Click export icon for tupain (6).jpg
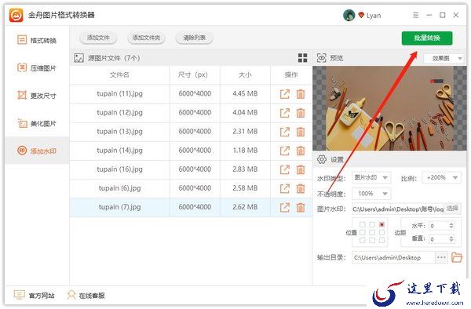This screenshot has height=309, width=471. (284, 188)
